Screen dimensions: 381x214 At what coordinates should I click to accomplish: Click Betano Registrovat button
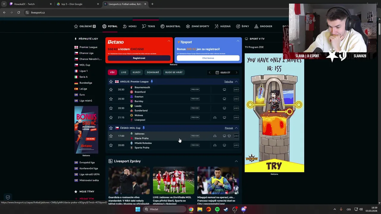[139, 58]
